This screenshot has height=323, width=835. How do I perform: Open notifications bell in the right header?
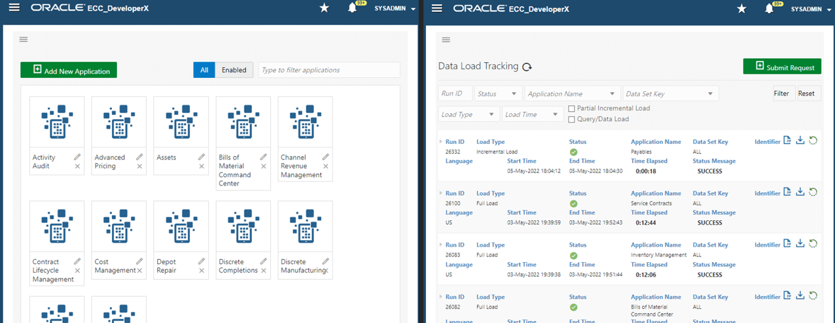770,8
